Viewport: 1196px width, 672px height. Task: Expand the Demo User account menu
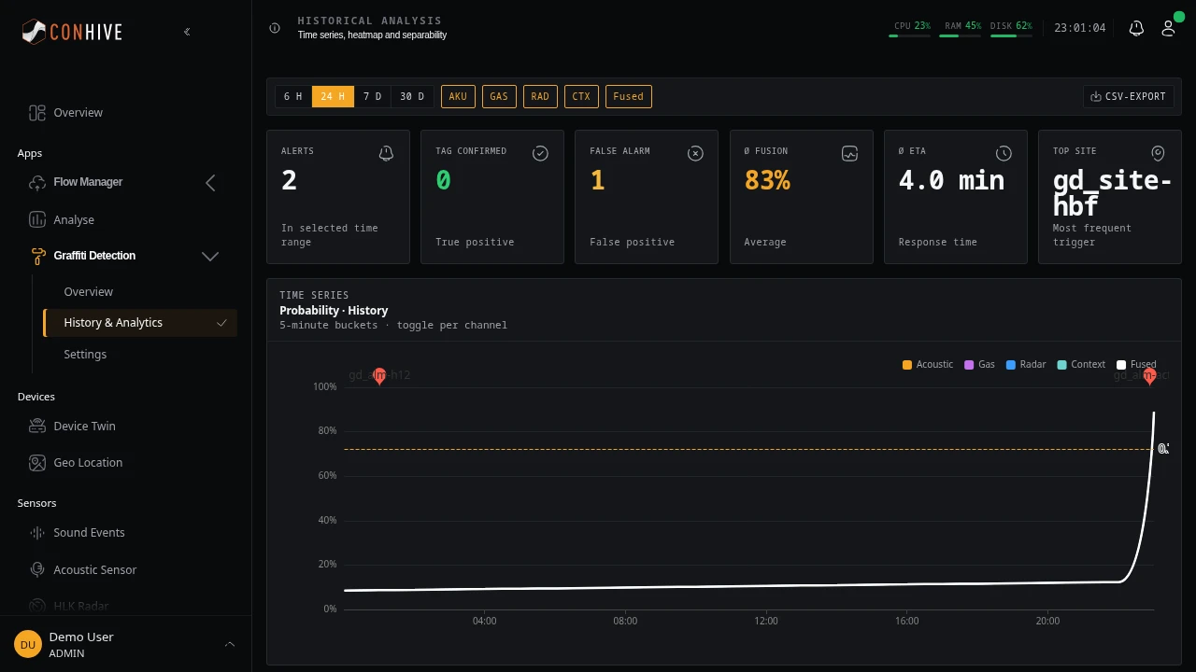tap(230, 644)
